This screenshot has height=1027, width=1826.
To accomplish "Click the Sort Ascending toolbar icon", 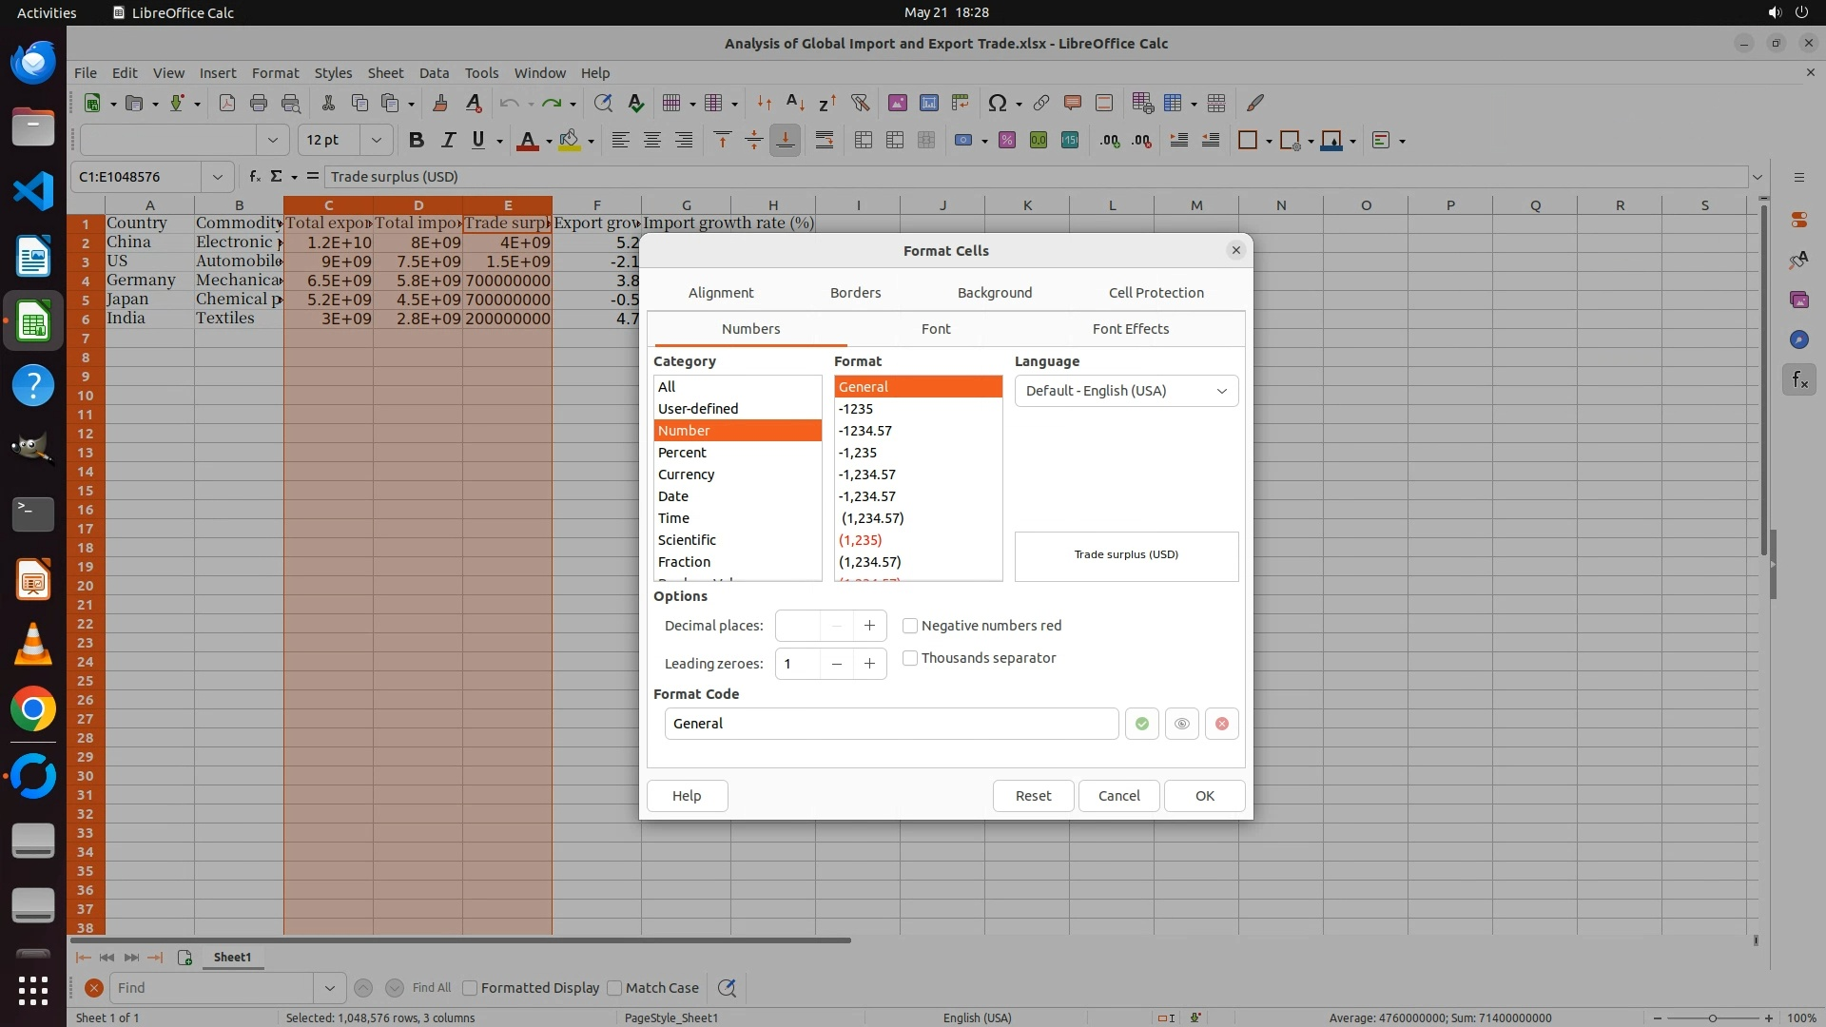I will [795, 103].
